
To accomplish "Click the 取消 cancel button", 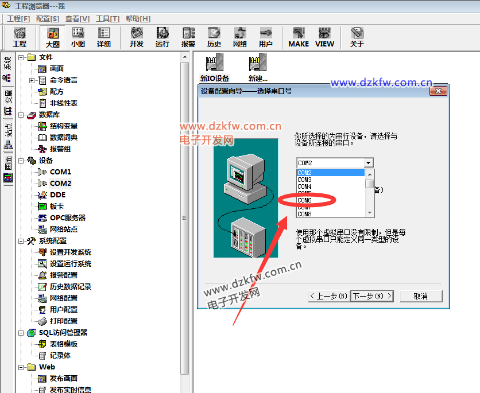I will (x=421, y=296).
